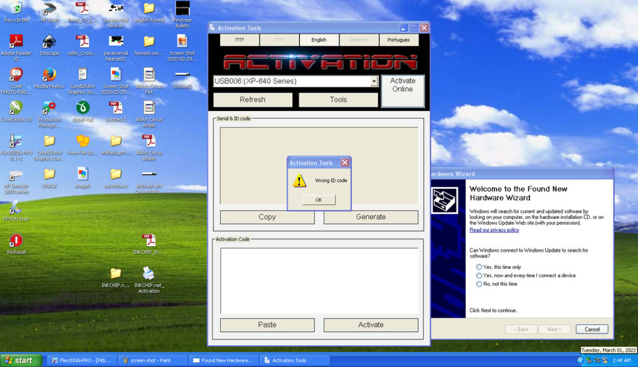Screen dimensions: 638x367
Task: Expand the USB006 XP-640 Series printer dropdown
Action: [x=373, y=81]
